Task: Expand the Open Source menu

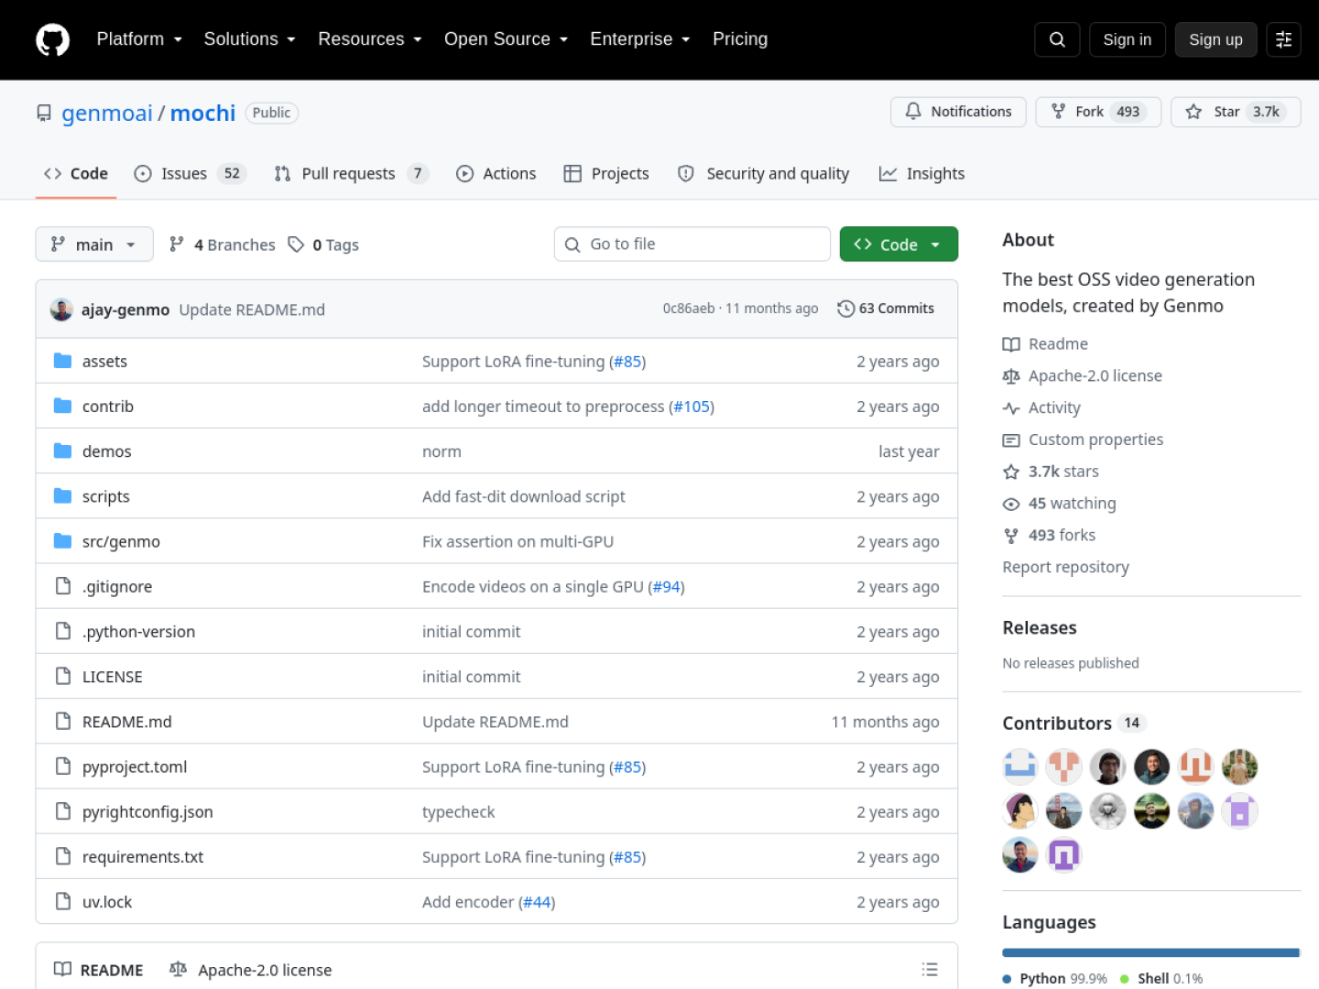Action: click(506, 39)
